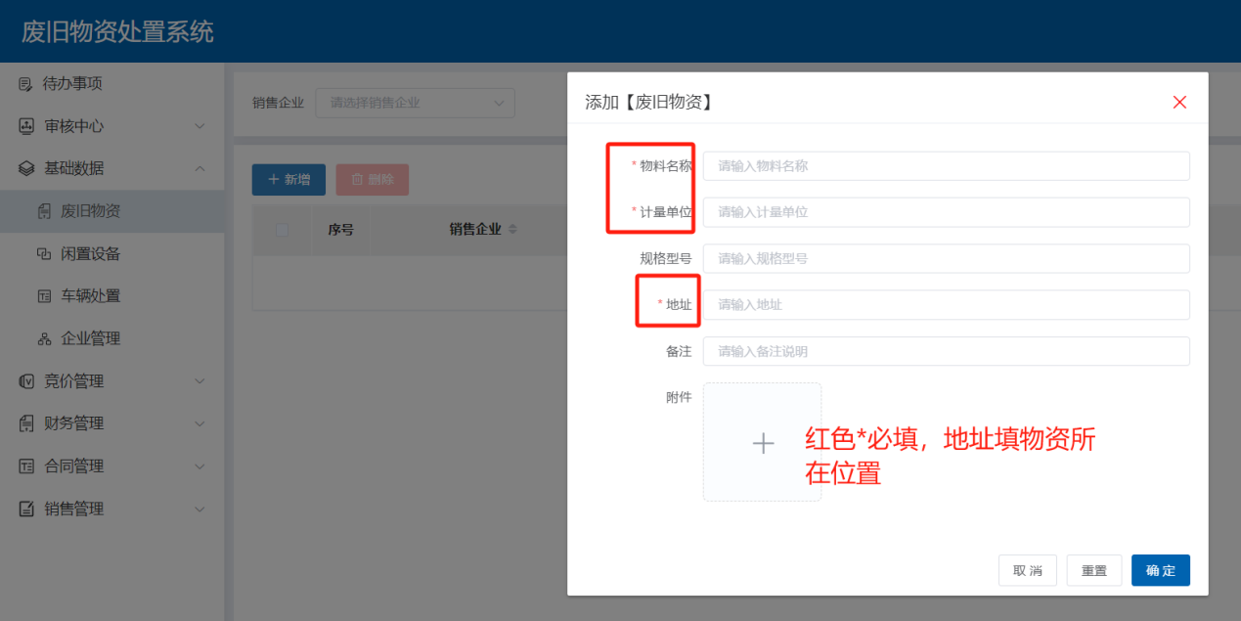The height and width of the screenshot is (621, 1241).
Task: Focus the 物料名称 input field
Action: [946, 166]
